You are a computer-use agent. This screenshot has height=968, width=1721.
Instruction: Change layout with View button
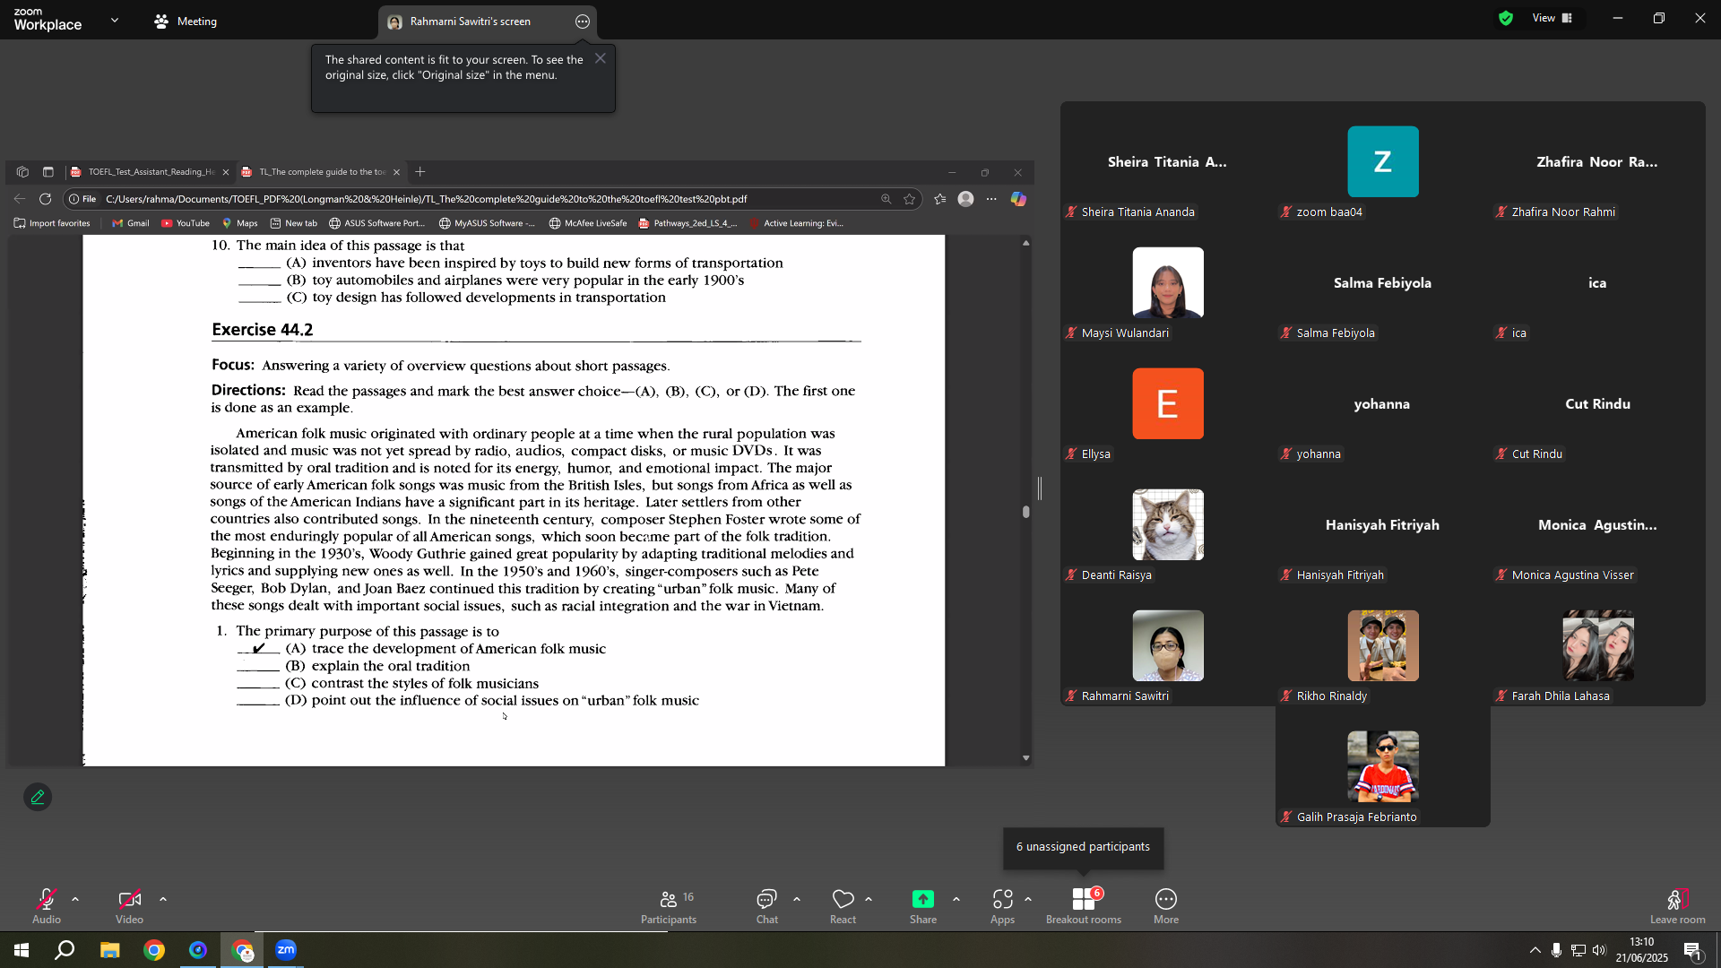1552,18
